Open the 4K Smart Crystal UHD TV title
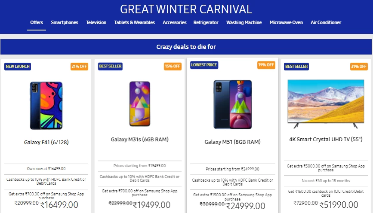This screenshot has height=213, width=373. coord(326,140)
